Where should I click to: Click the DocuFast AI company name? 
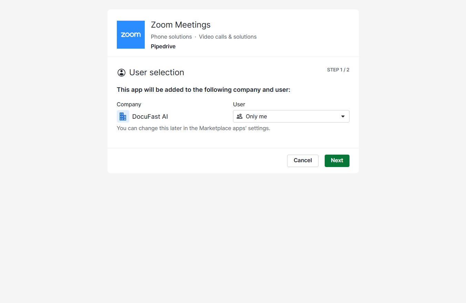(x=150, y=116)
